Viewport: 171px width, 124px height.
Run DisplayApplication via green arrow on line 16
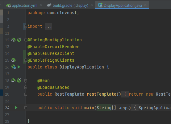click(x=19, y=67)
